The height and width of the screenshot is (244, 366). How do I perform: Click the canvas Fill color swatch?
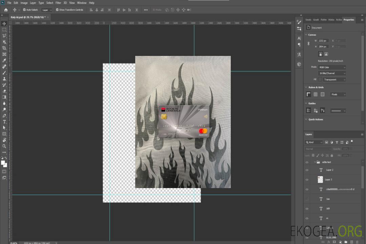pyautogui.click(x=320, y=80)
